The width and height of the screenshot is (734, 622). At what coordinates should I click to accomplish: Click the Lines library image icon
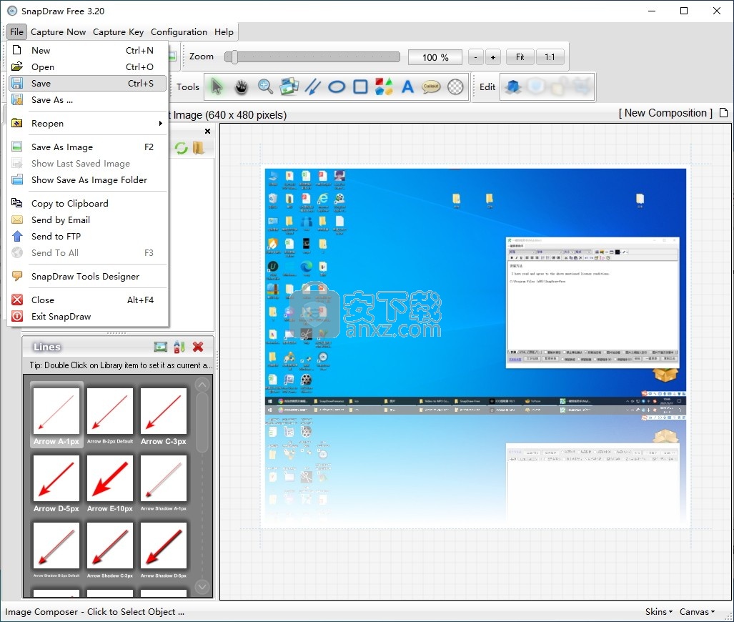pyautogui.click(x=161, y=347)
